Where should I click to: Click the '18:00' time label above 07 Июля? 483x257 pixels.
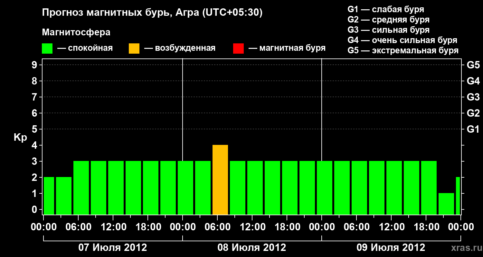[x=148, y=227]
